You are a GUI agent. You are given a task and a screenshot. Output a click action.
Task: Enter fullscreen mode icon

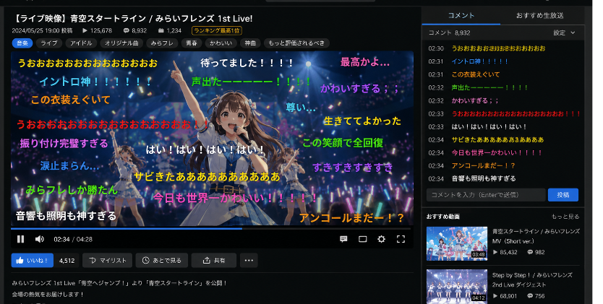click(x=401, y=239)
